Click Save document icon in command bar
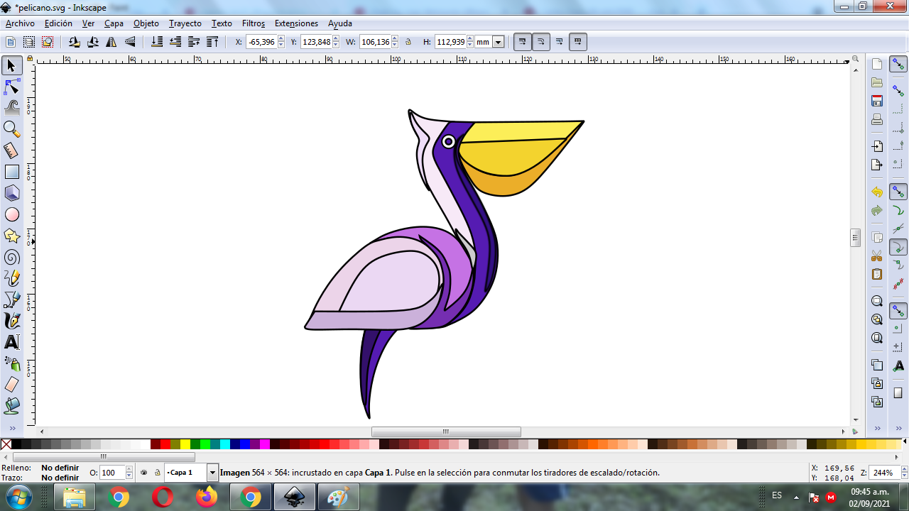This screenshot has width=909, height=511. click(x=877, y=101)
